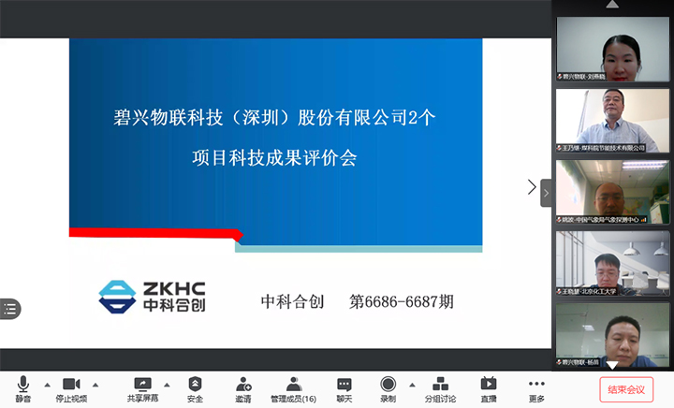674x408 pixels.
Task: Open the 安全 security shield menu
Action: tap(195, 389)
